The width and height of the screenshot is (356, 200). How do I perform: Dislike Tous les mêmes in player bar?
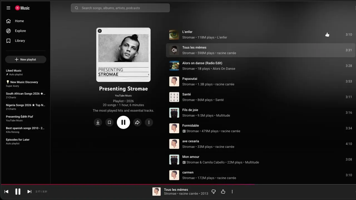pyautogui.click(x=214, y=191)
